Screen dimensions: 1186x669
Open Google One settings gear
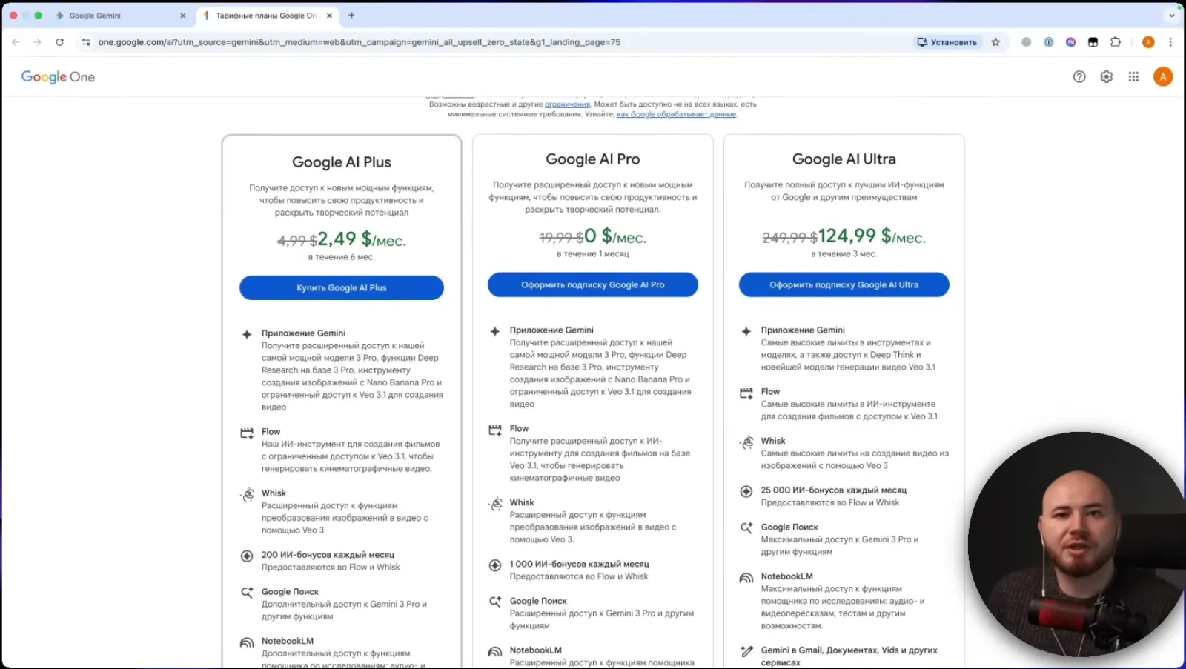coord(1106,76)
